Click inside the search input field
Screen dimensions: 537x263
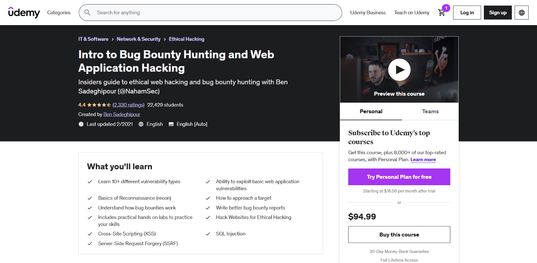[210, 13]
